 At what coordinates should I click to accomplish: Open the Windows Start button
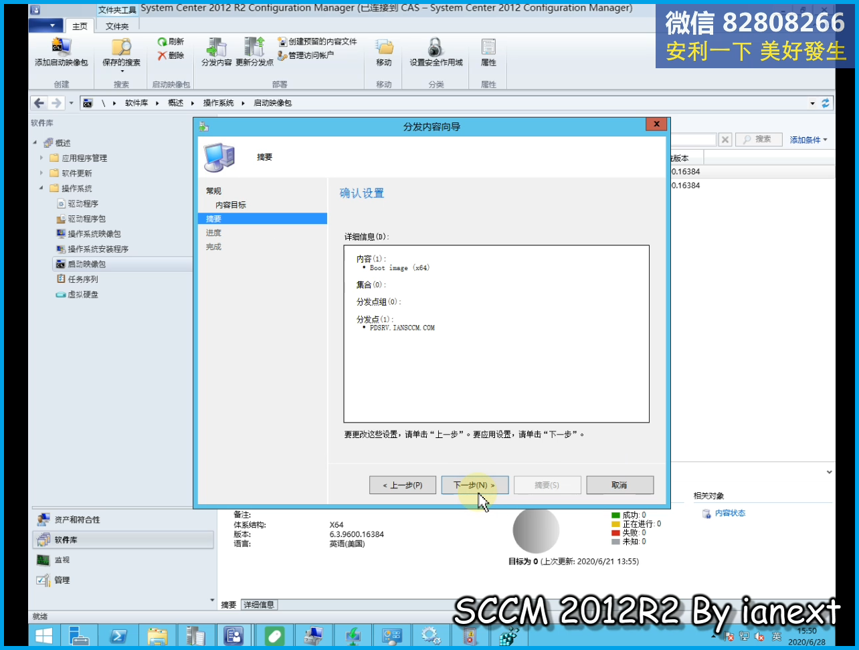(44, 635)
